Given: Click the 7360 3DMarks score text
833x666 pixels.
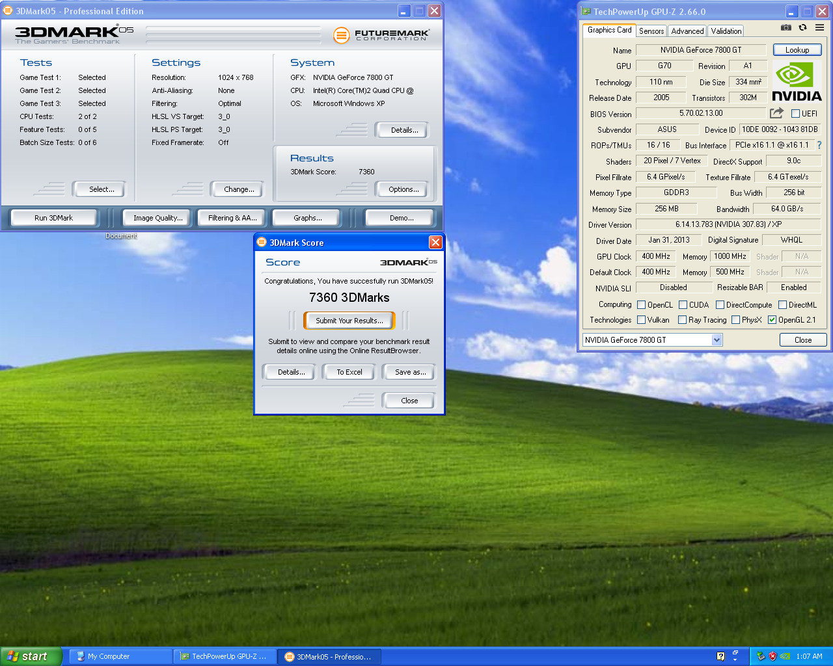Looking at the screenshot, I should pyautogui.click(x=349, y=297).
